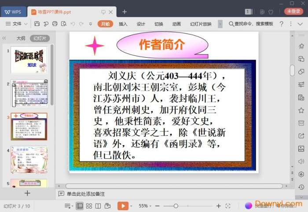Click the 作者简介 title callout on the slide
The height and width of the screenshot is (212, 308).
(162, 45)
